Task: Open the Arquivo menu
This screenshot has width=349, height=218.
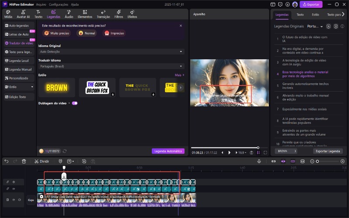Action: click(41, 4)
